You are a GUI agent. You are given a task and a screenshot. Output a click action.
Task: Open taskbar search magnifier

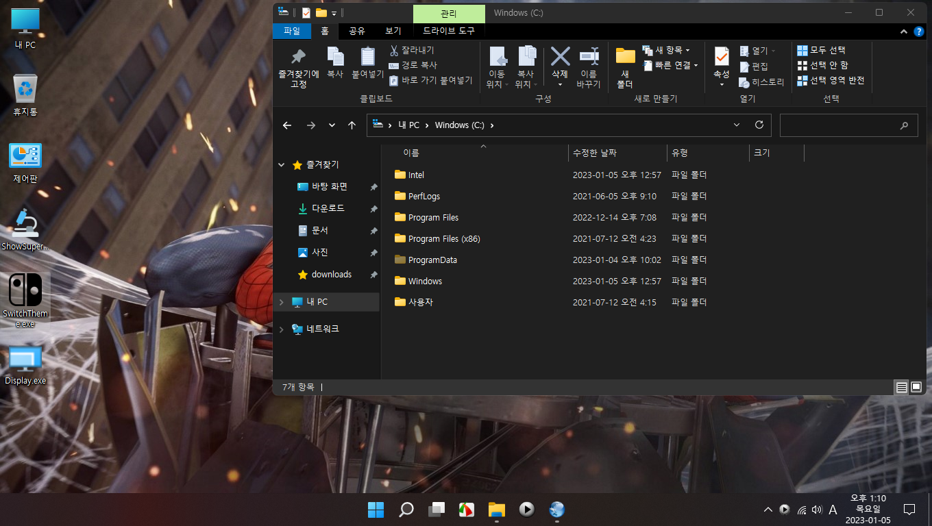click(406, 510)
